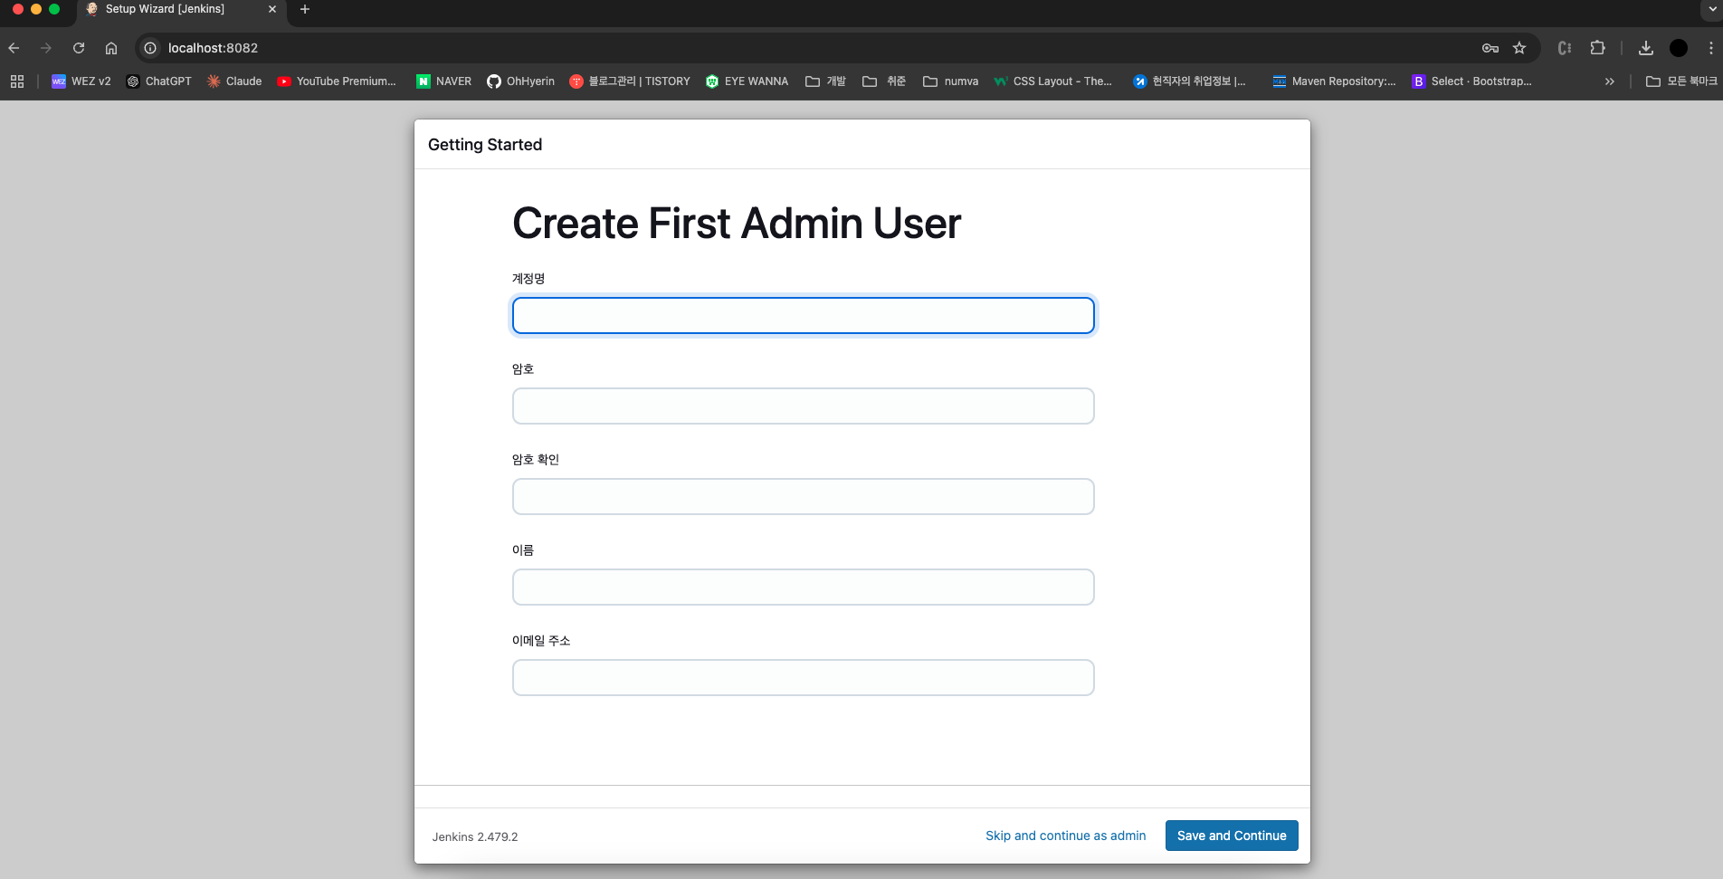Open the Maven Repository bookmark

[x=1334, y=81]
